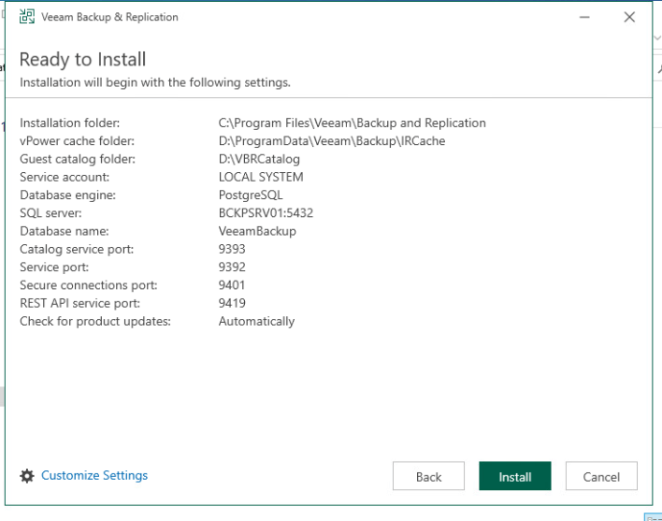Click the Service port label

54,267
